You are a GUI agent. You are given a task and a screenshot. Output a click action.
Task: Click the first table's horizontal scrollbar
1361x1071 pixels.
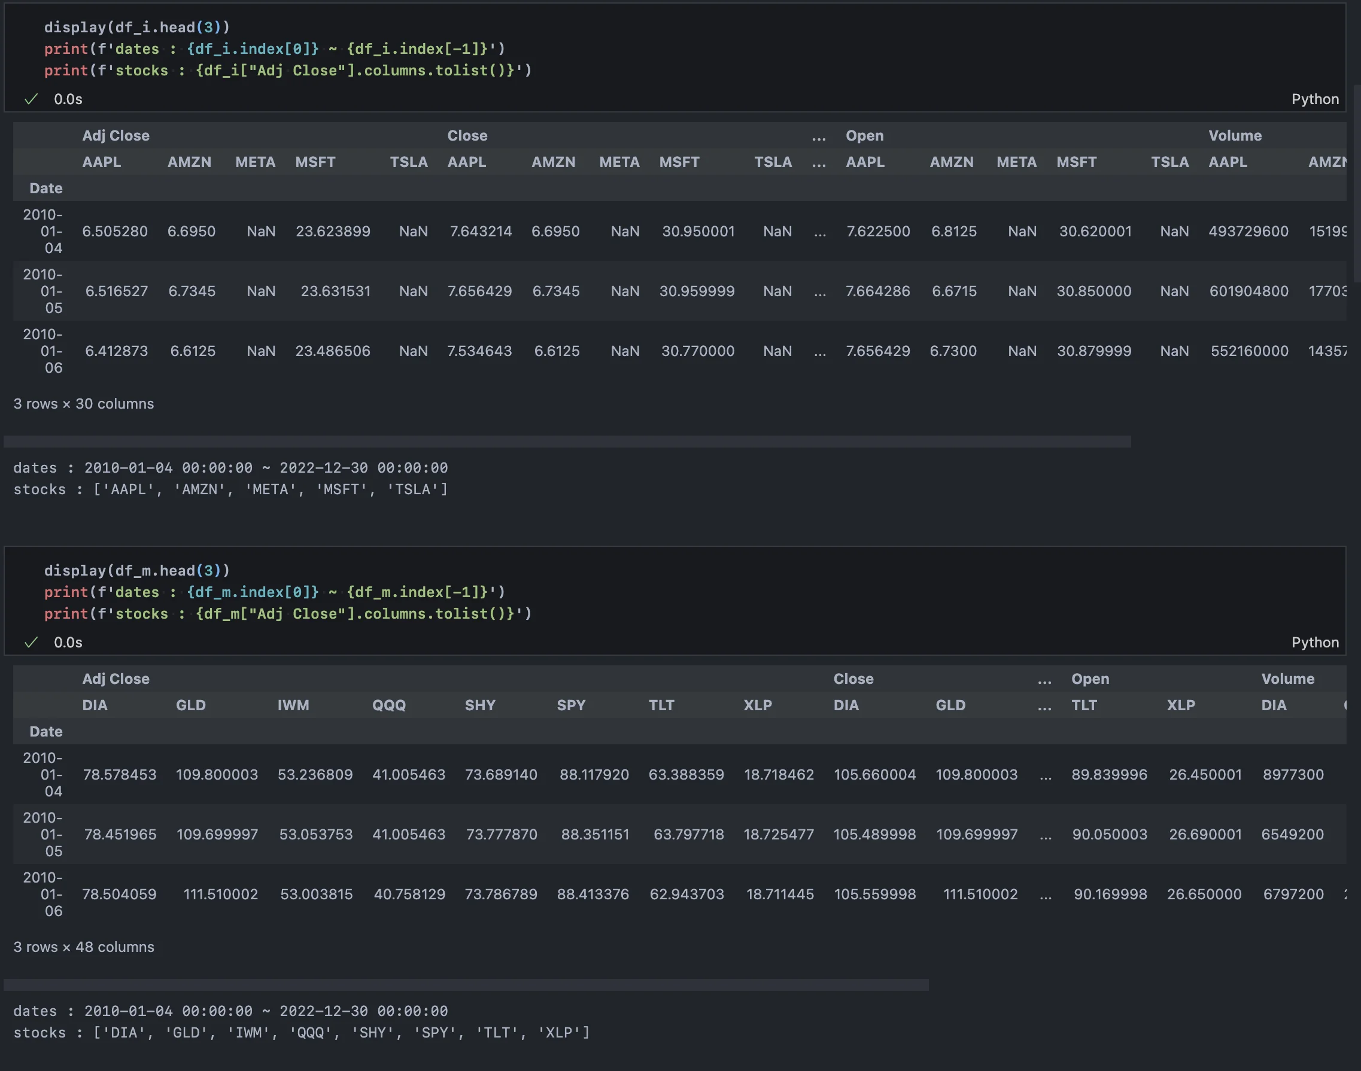566,442
